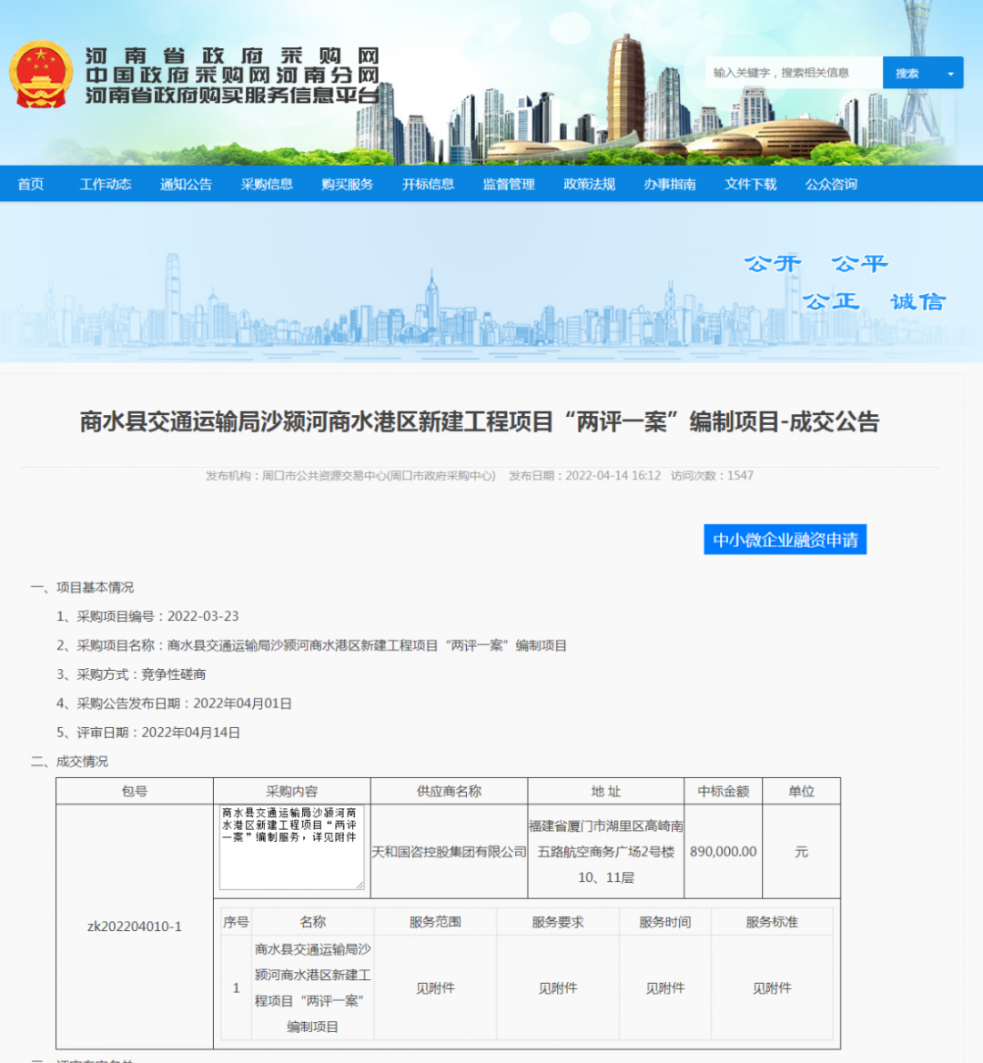Click the unit cell 元
This screenshot has width=983, height=1063.
[801, 852]
